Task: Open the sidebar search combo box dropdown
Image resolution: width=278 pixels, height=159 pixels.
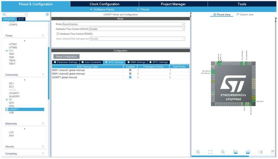Action: click(25, 14)
